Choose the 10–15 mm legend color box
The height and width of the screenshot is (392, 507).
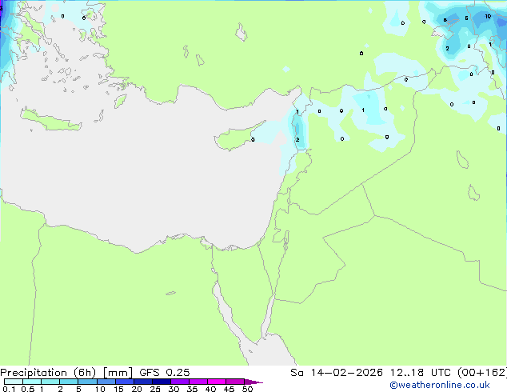coord(106,382)
